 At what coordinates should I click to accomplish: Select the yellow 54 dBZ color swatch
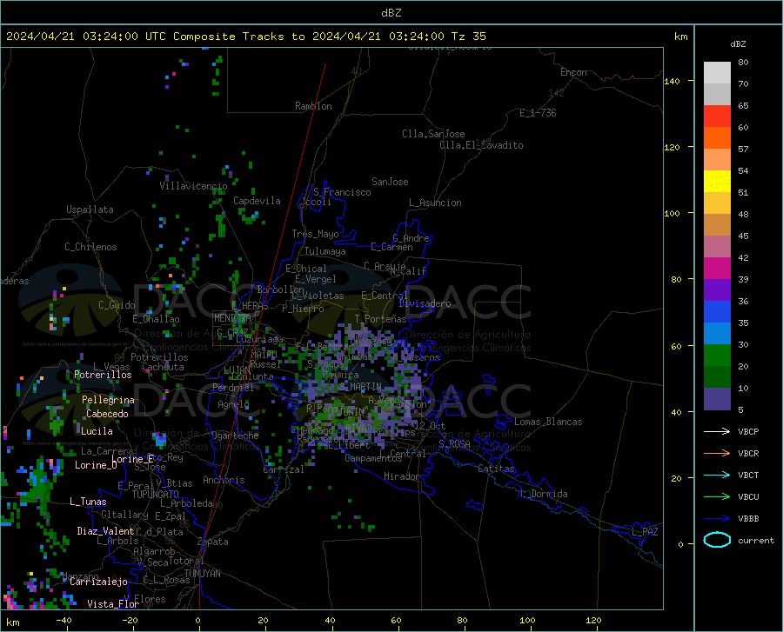pos(717,182)
